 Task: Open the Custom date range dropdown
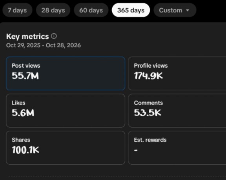175,10
